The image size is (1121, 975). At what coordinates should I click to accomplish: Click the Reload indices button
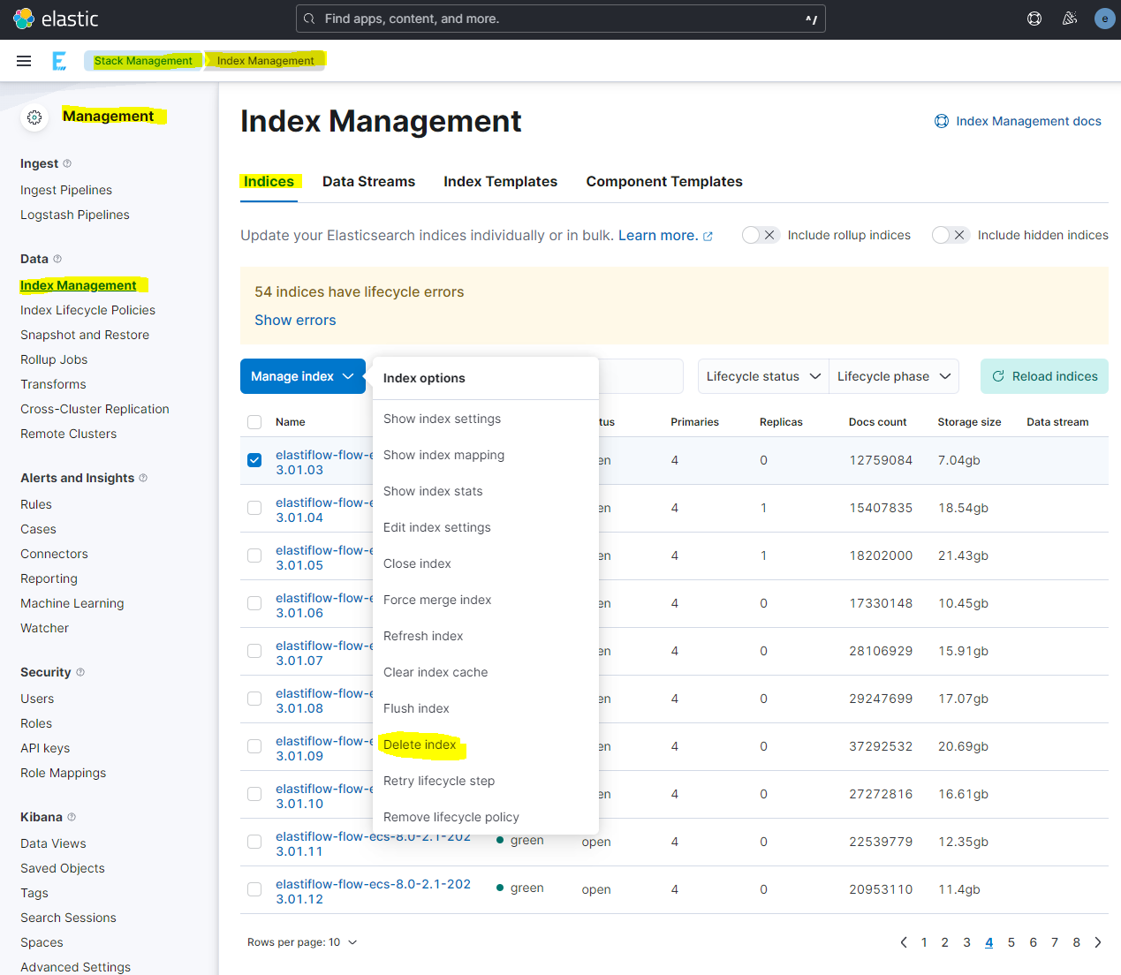[x=1044, y=376]
